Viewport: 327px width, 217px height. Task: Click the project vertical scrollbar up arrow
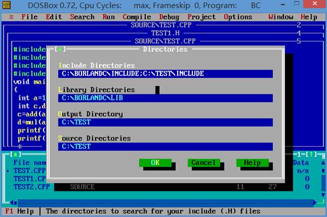pyautogui.click(x=323, y=163)
